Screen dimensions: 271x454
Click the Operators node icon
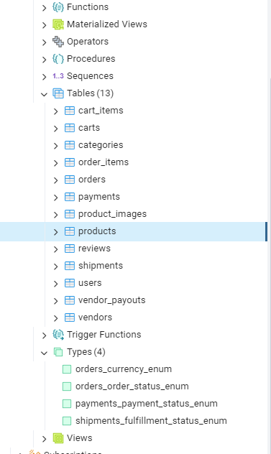point(58,42)
